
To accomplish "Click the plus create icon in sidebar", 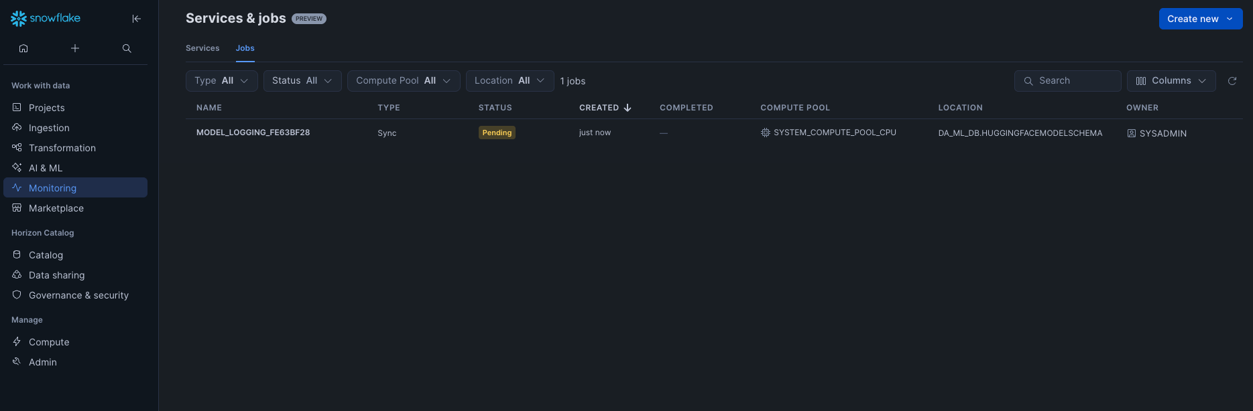I will pyautogui.click(x=75, y=48).
